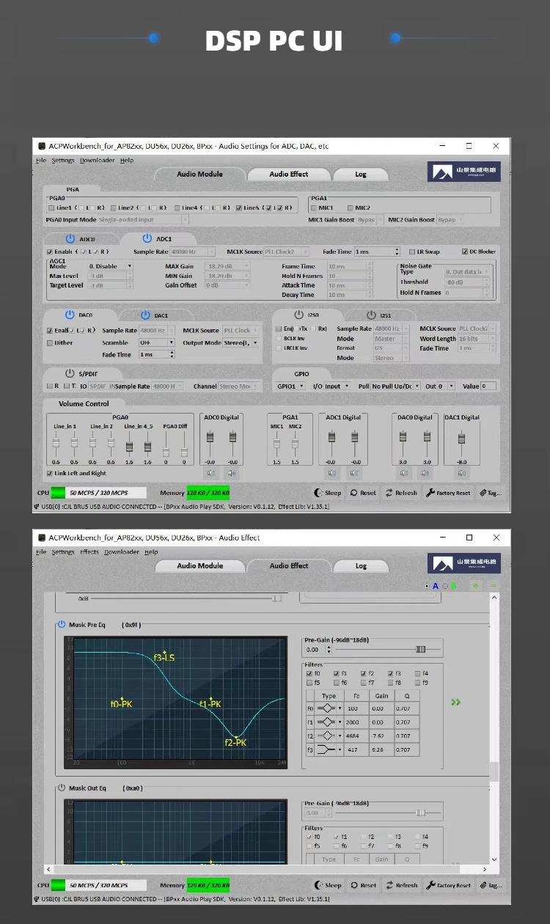
Task: Mute DAC1 Digital with speaker icon
Action: tap(461, 474)
